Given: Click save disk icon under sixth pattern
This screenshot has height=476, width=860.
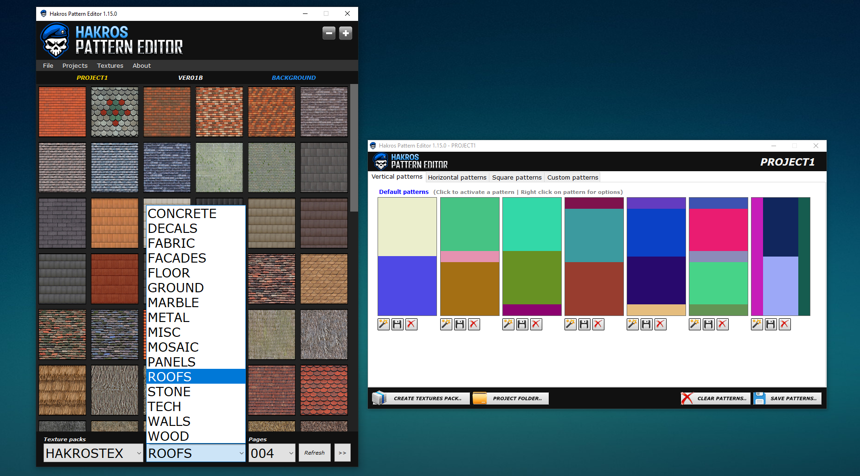Looking at the screenshot, I should pyautogui.click(x=709, y=324).
